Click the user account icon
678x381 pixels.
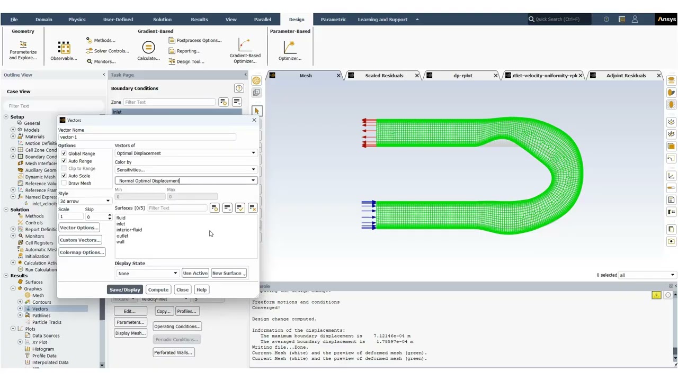pyautogui.click(x=635, y=19)
